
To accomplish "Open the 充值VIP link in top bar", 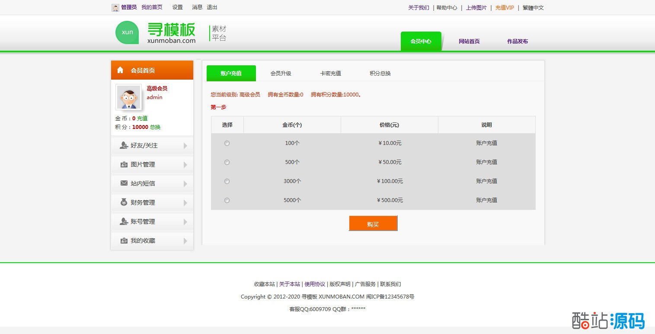I will (x=505, y=8).
